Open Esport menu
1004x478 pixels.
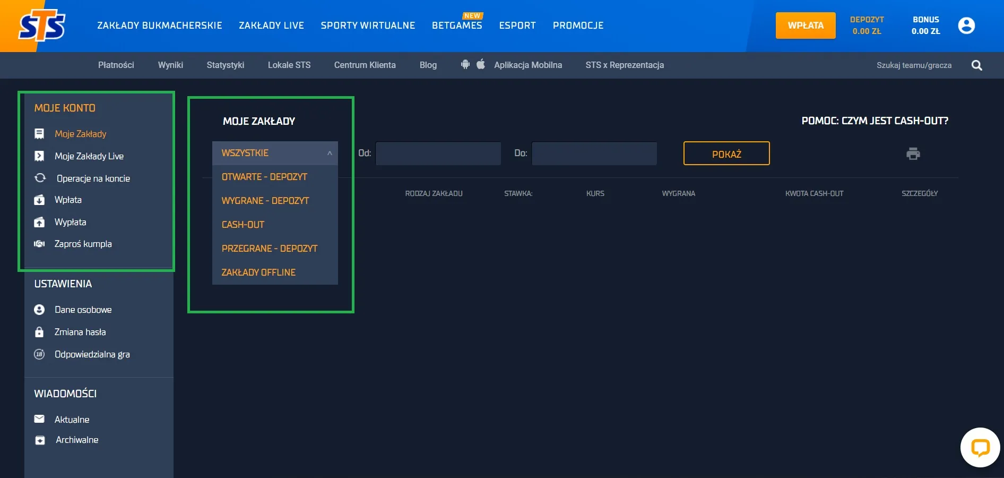point(517,25)
